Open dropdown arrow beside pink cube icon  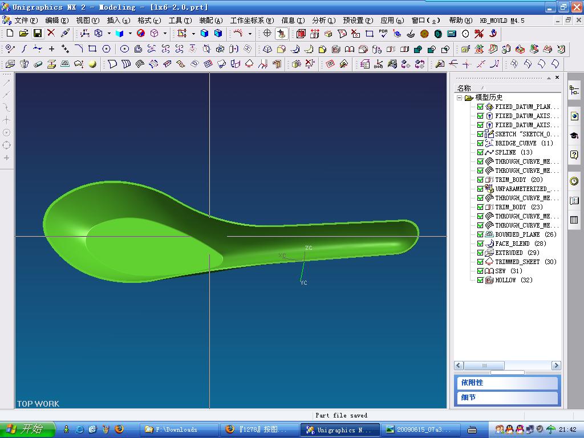(x=165, y=34)
